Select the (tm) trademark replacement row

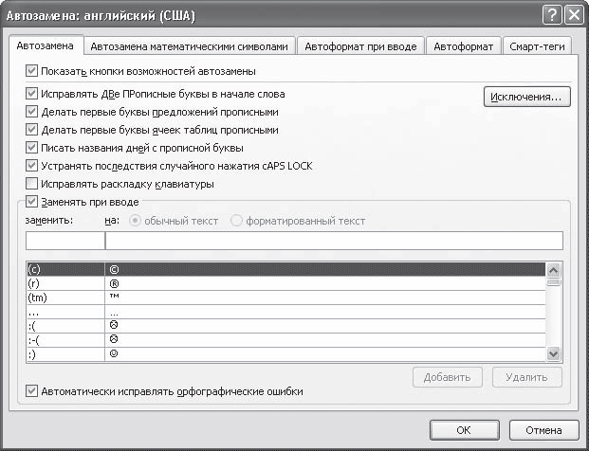tap(286, 298)
